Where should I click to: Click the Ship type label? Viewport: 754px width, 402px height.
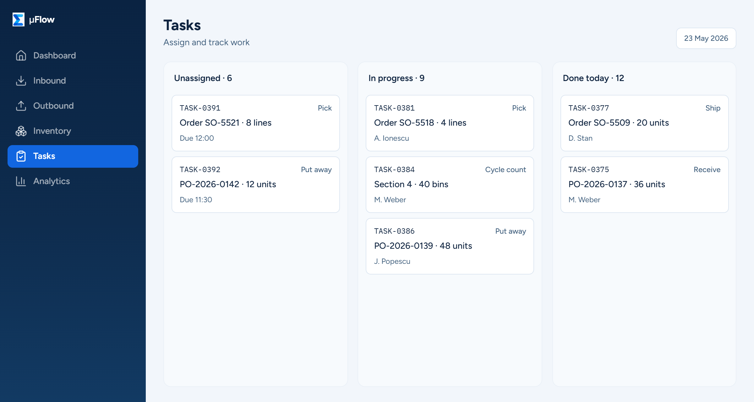click(713, 108)
